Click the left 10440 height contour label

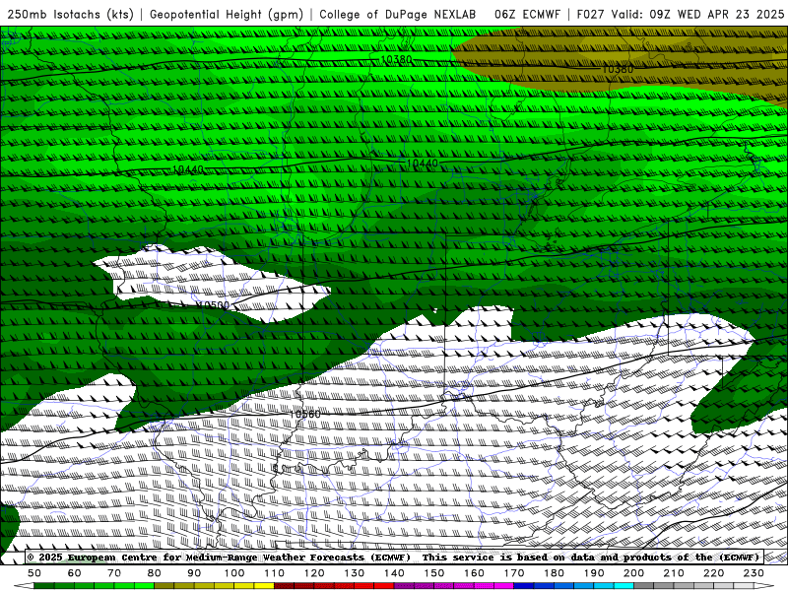pos(188,169)
